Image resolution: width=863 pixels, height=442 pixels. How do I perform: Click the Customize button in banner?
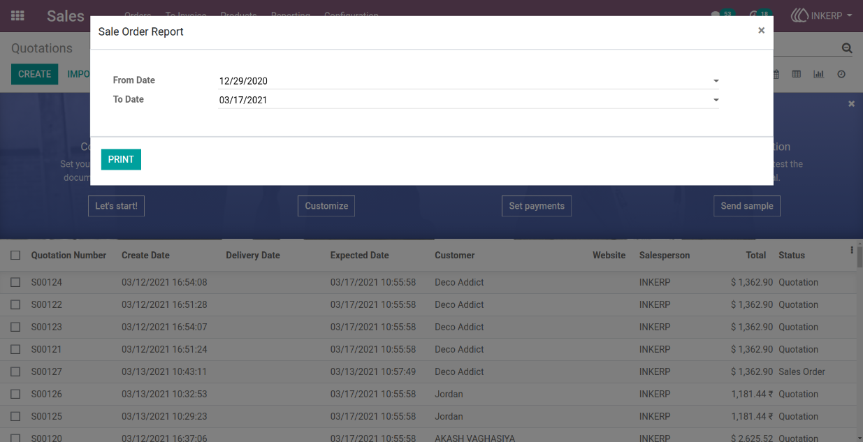[326, 206]
